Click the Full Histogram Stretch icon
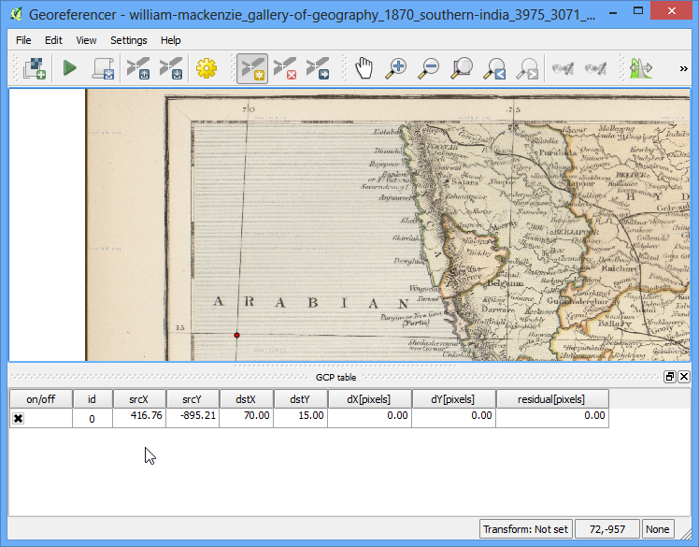The image size is (699, 547). point(641,68)
